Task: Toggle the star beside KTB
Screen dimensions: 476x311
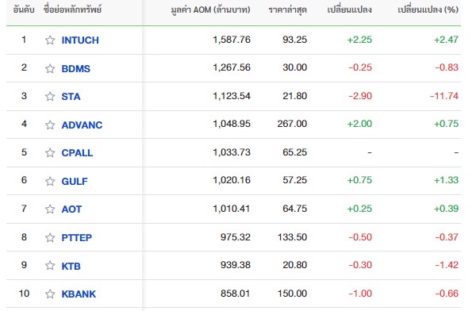Action: (x=50, y=266)
